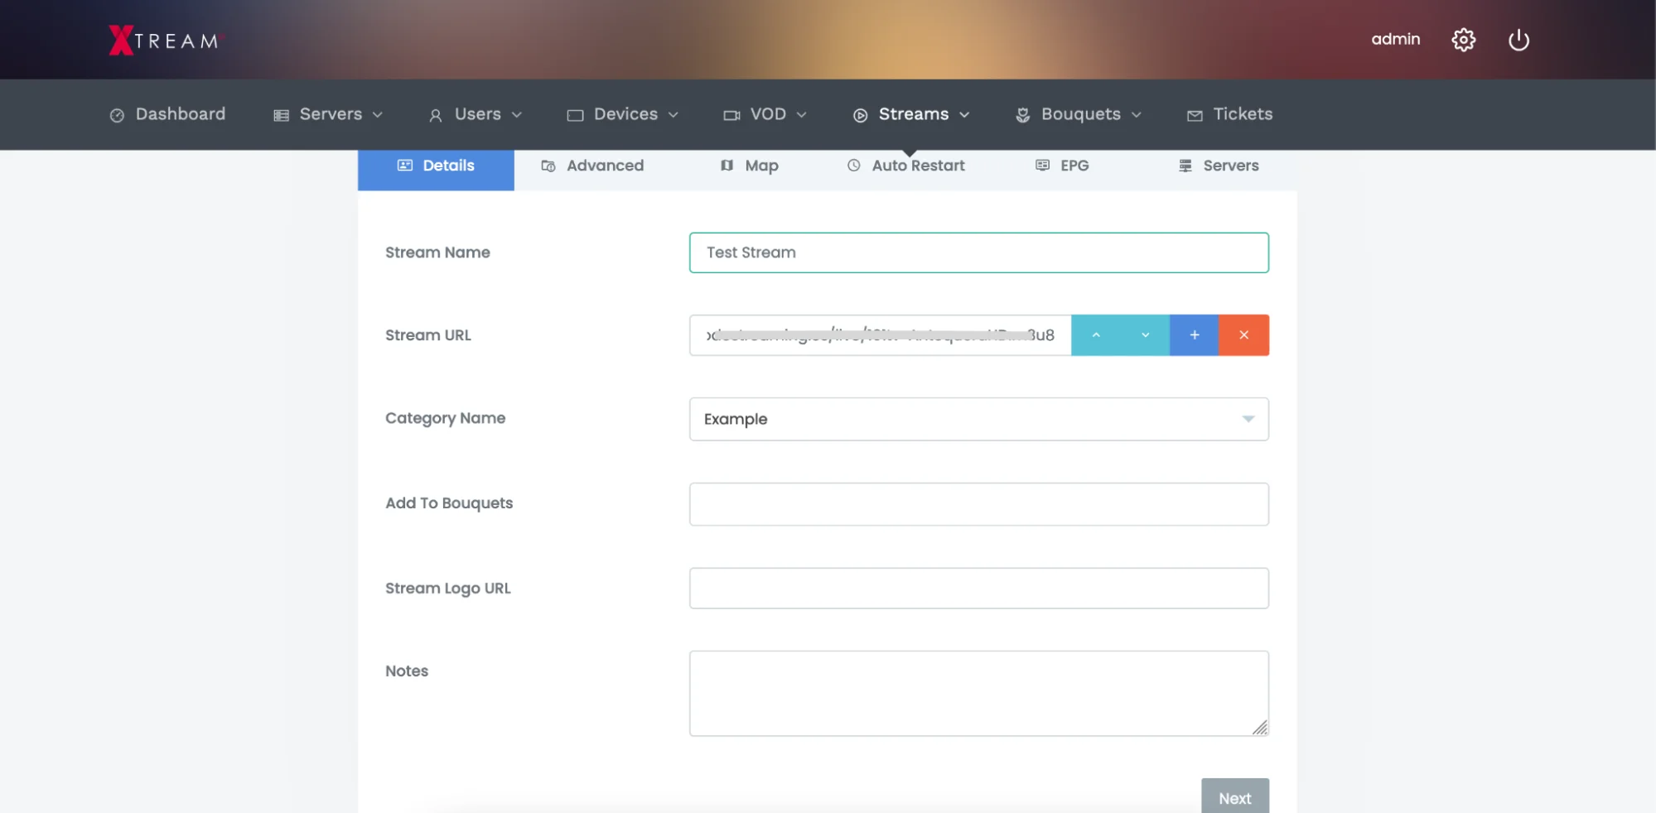This screenshot has height=813, width=1656.
Task: Click the power logout icon
Action: coord(1518,40)
